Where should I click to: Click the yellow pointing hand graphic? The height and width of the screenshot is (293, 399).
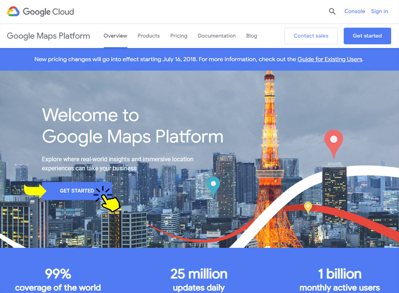coord(110,202)
